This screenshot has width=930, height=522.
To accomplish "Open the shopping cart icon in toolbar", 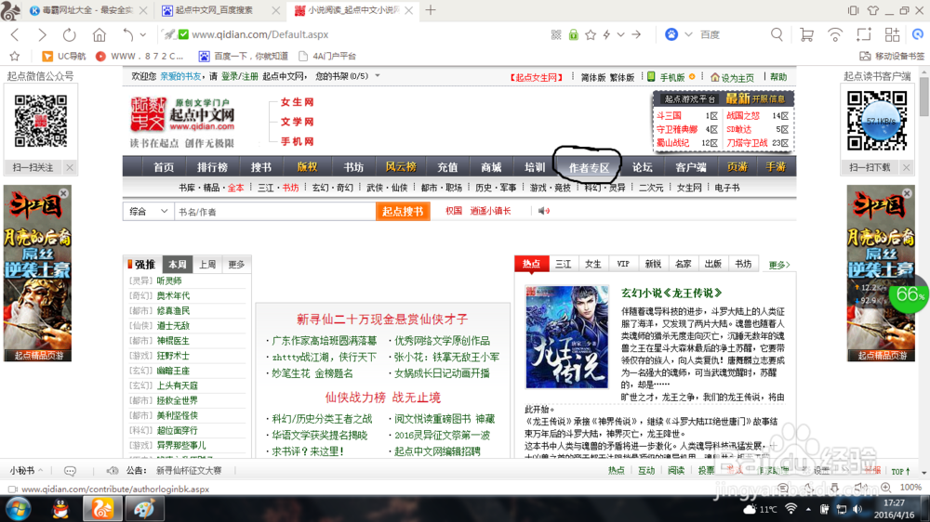I will tap(806, 35).
